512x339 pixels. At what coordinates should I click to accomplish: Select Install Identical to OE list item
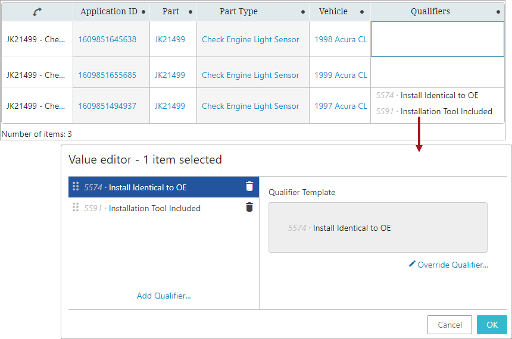(148, 187)
